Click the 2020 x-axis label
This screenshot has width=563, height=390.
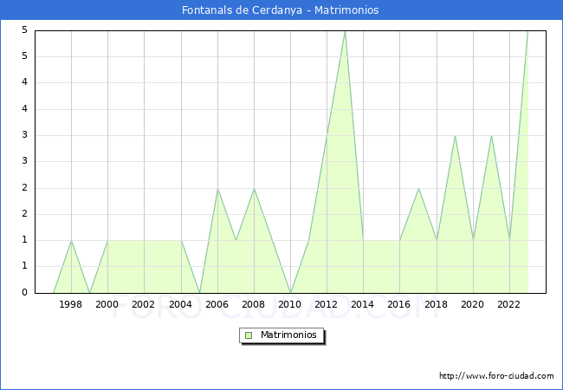pos(473,304)
